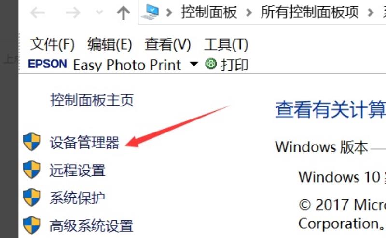Open the 文件(F) menu
Screen dimensions: 386x238
tap(52, 44)
